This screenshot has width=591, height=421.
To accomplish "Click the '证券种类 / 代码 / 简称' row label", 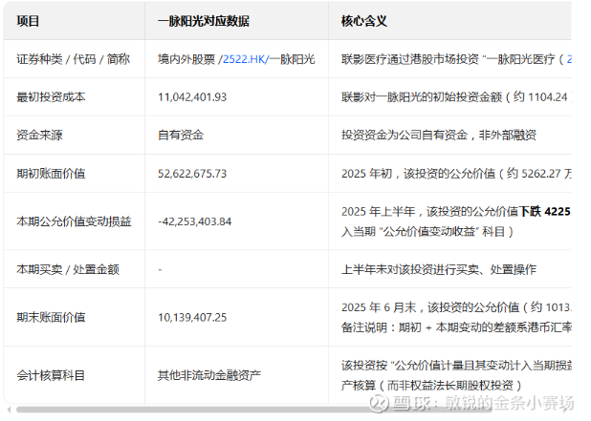I will pos(73,59).
